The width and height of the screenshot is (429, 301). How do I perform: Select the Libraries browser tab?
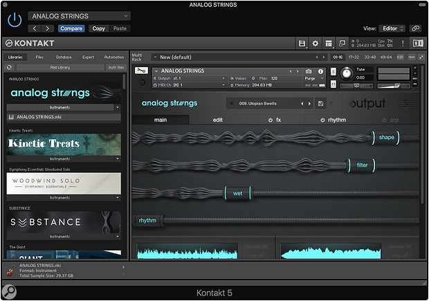pyautogui.click(x=15, y=57)
